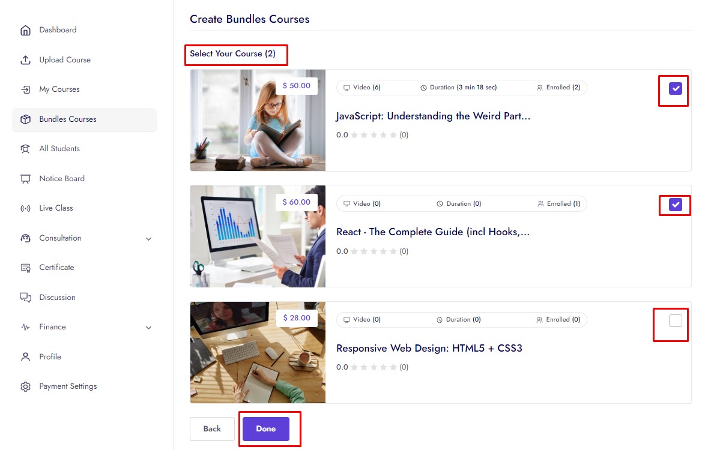The width and height of the screenshot is (702, 450).
Task: Uncheck the React Complete Guide checkbox
Action: [x=676, y=205]
